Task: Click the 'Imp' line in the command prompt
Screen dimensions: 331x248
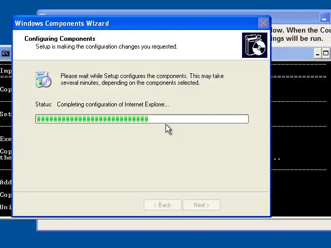Action: click(x=6, y=71)
